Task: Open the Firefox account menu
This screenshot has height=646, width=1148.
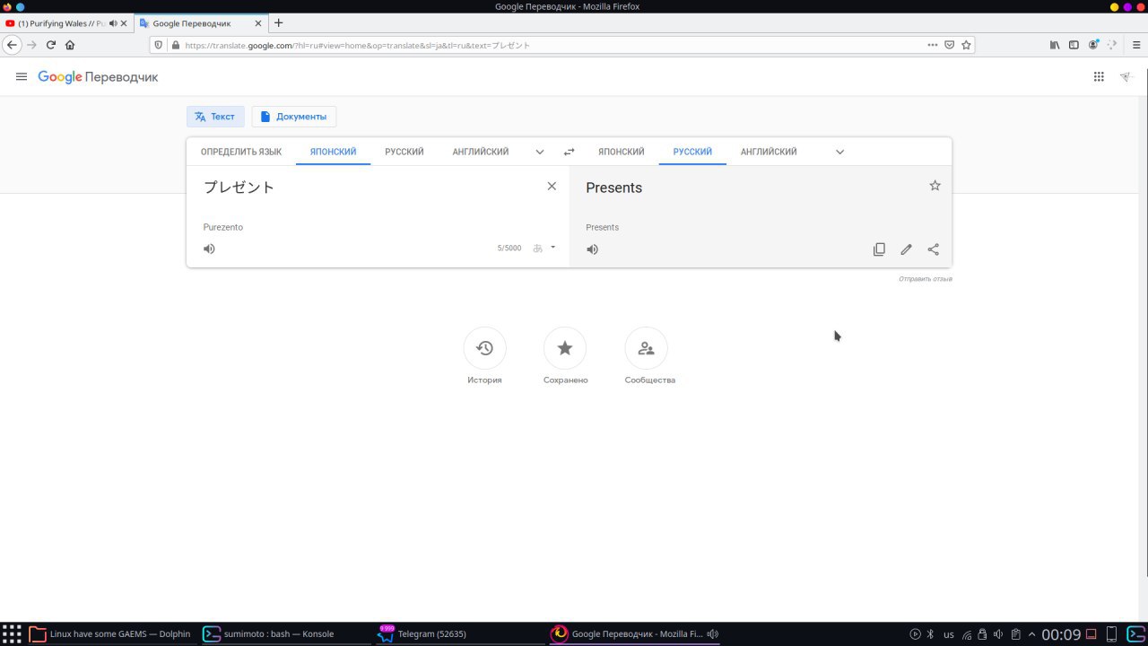Action: click(x=1093, y=45)
